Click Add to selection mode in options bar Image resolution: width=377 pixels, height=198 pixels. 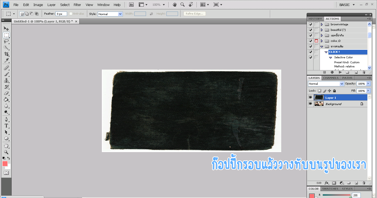(x=26, y=14)
